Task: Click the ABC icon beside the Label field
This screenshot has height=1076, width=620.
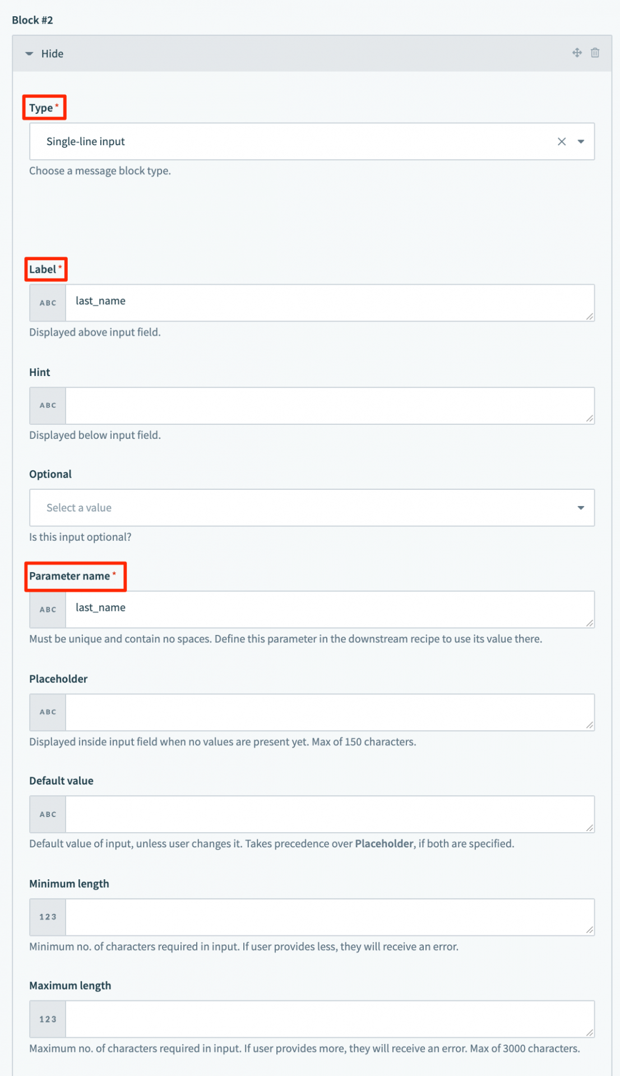Action: [48, 302]
